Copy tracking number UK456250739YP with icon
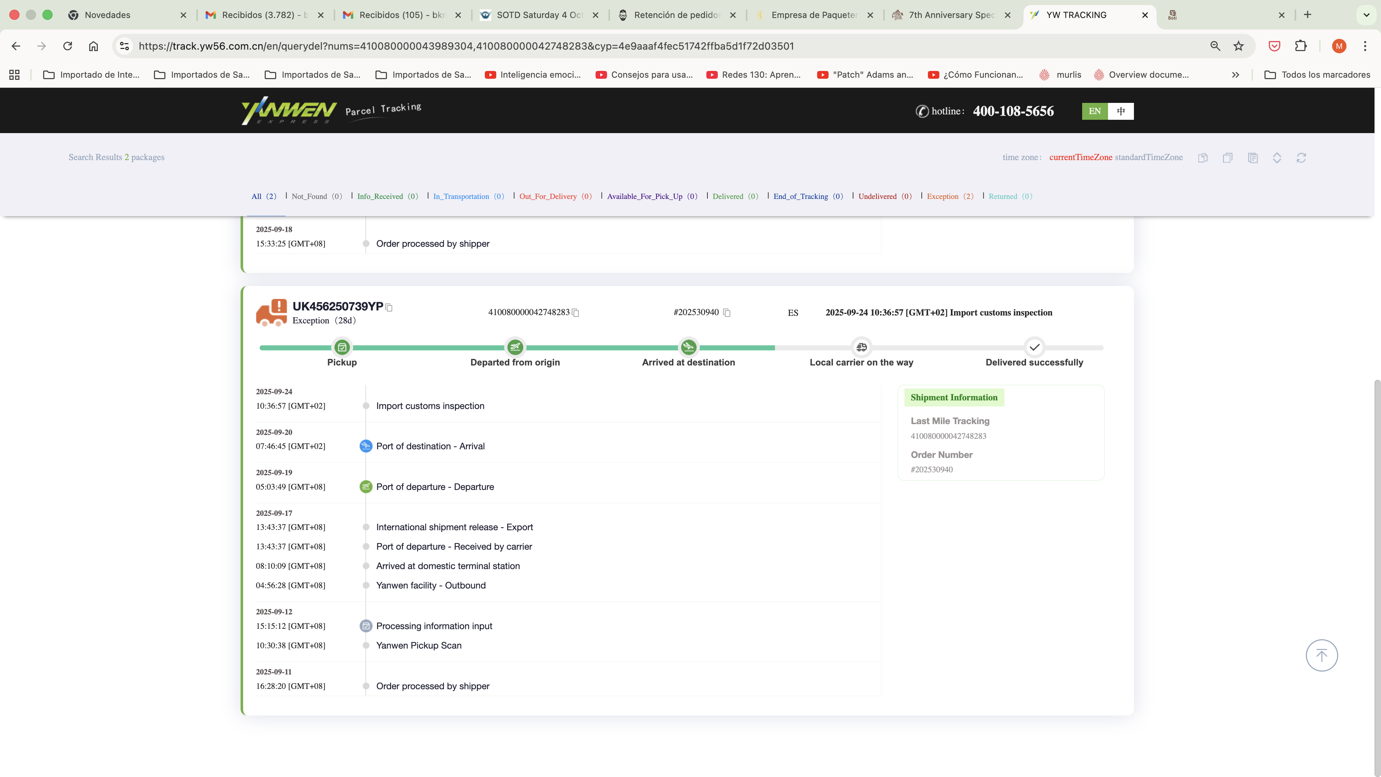Screen dimensions: 1381x777 [x=389, y=308]
